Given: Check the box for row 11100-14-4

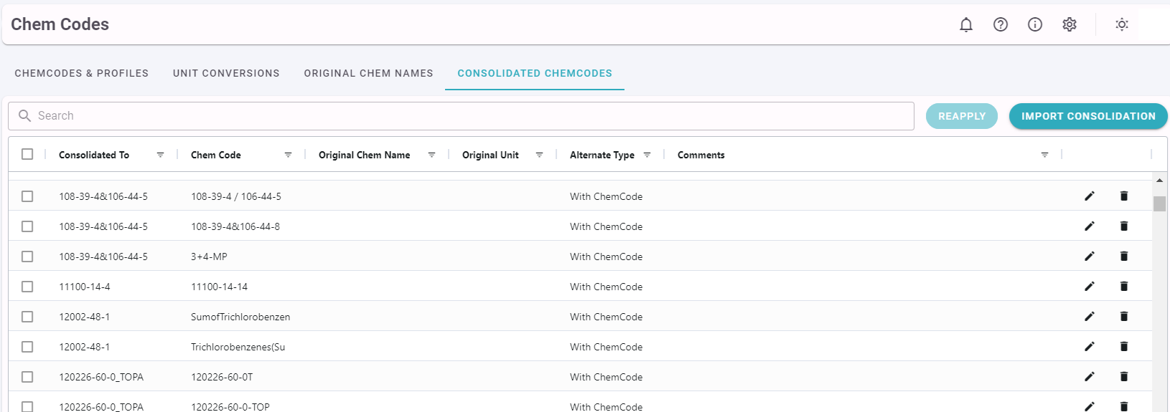Looking at the screenshot, I should tap(27, 287).
